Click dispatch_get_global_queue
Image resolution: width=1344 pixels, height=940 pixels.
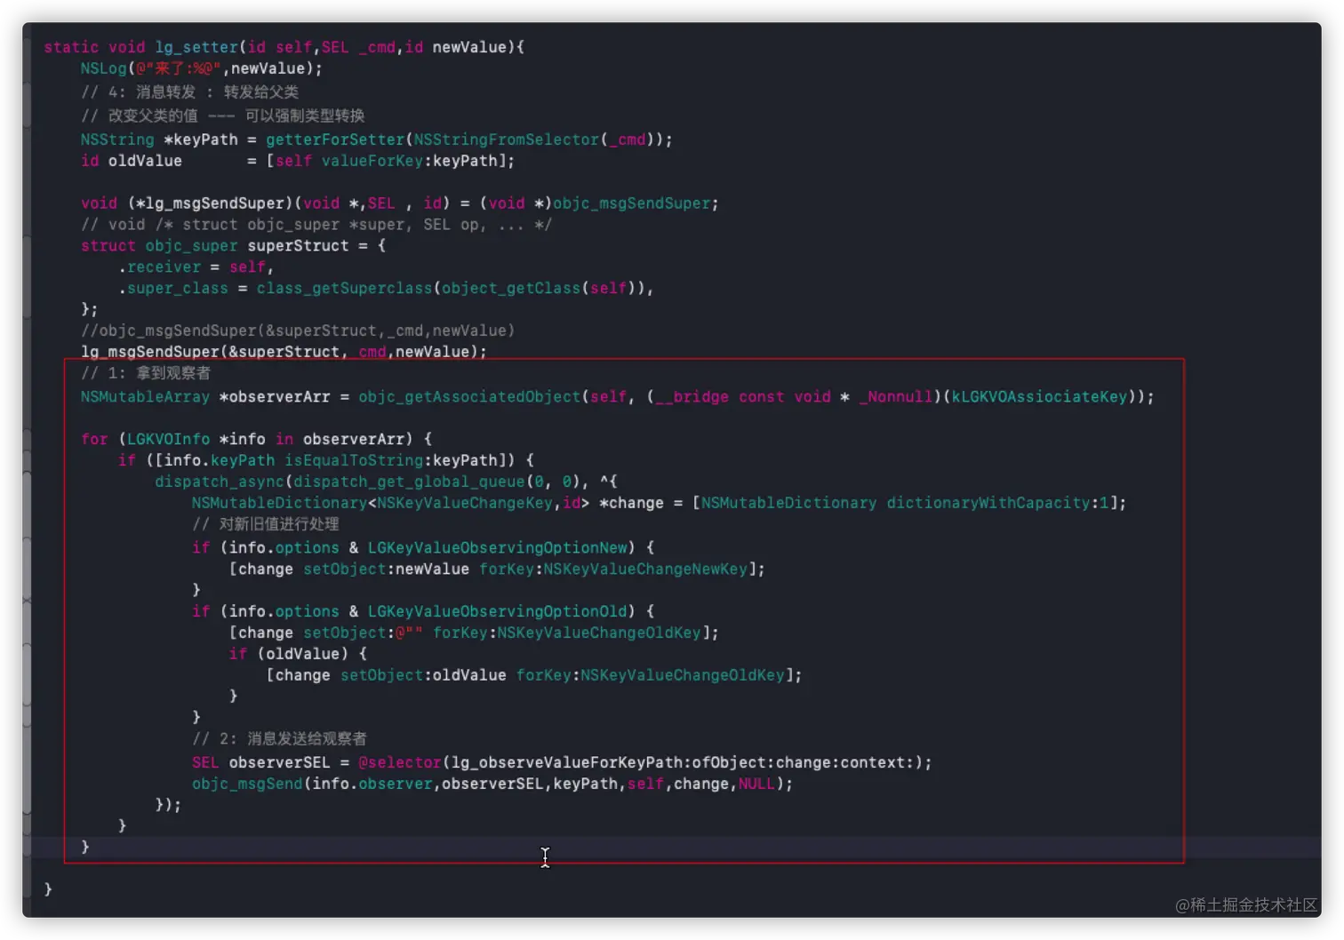[x=409, y=482]
